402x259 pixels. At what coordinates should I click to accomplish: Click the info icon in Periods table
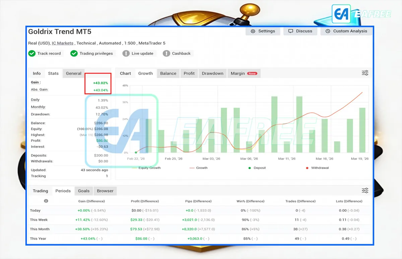point(46,201)
